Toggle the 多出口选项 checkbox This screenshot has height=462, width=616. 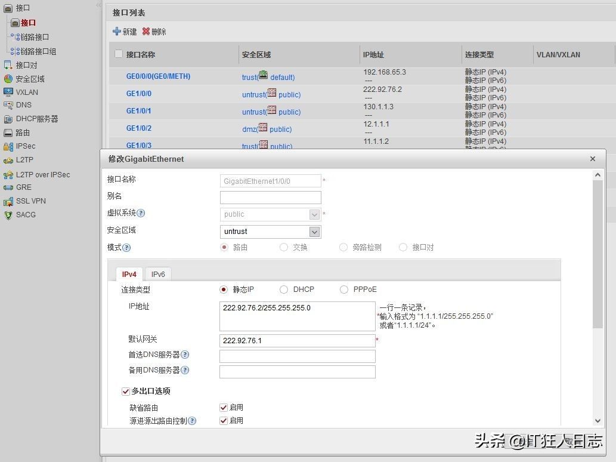126,392
